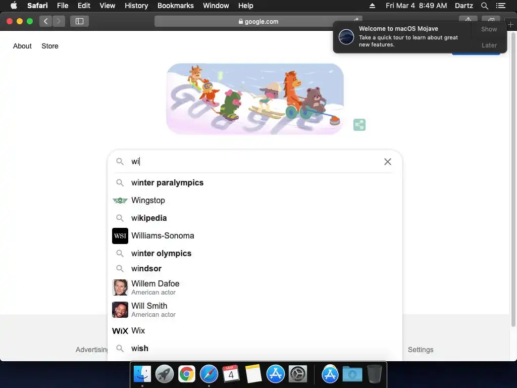The width and height of the screenshot is (517, 388).
Task: Select the 'winter olympics' suggestion
Action: point(255,254)
